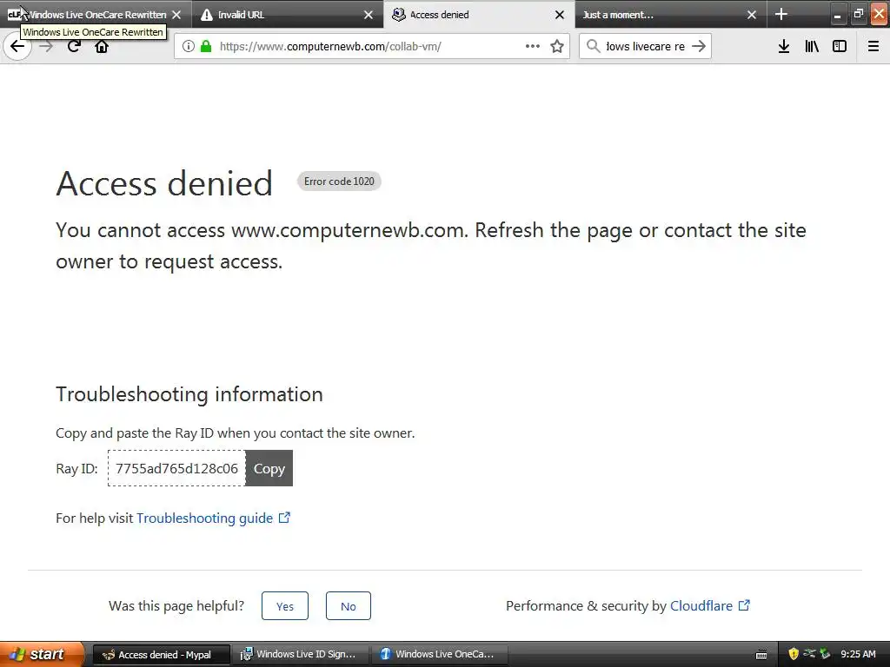Image resolution: width=890 pixels, height=667 pixels.
Task: Switch to the Invalid URL tab
Action: (x=288, y=15)
